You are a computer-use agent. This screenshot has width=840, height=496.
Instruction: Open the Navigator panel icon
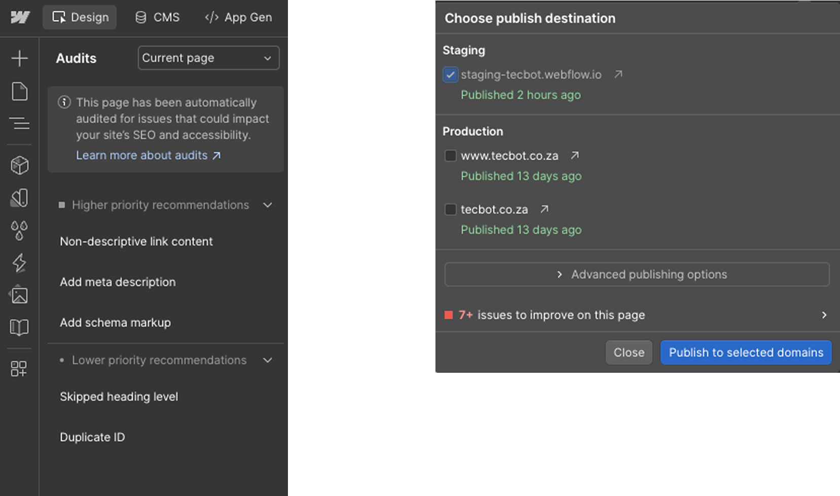pyautogui.click(x=19, y=123)
